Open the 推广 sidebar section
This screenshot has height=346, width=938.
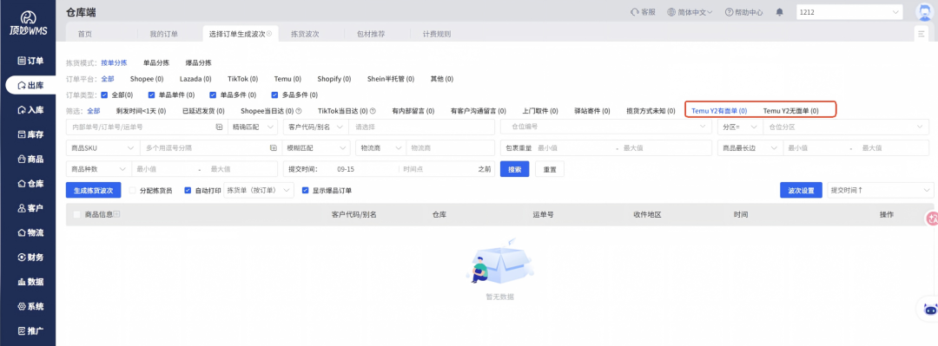(x=30, y=330)
